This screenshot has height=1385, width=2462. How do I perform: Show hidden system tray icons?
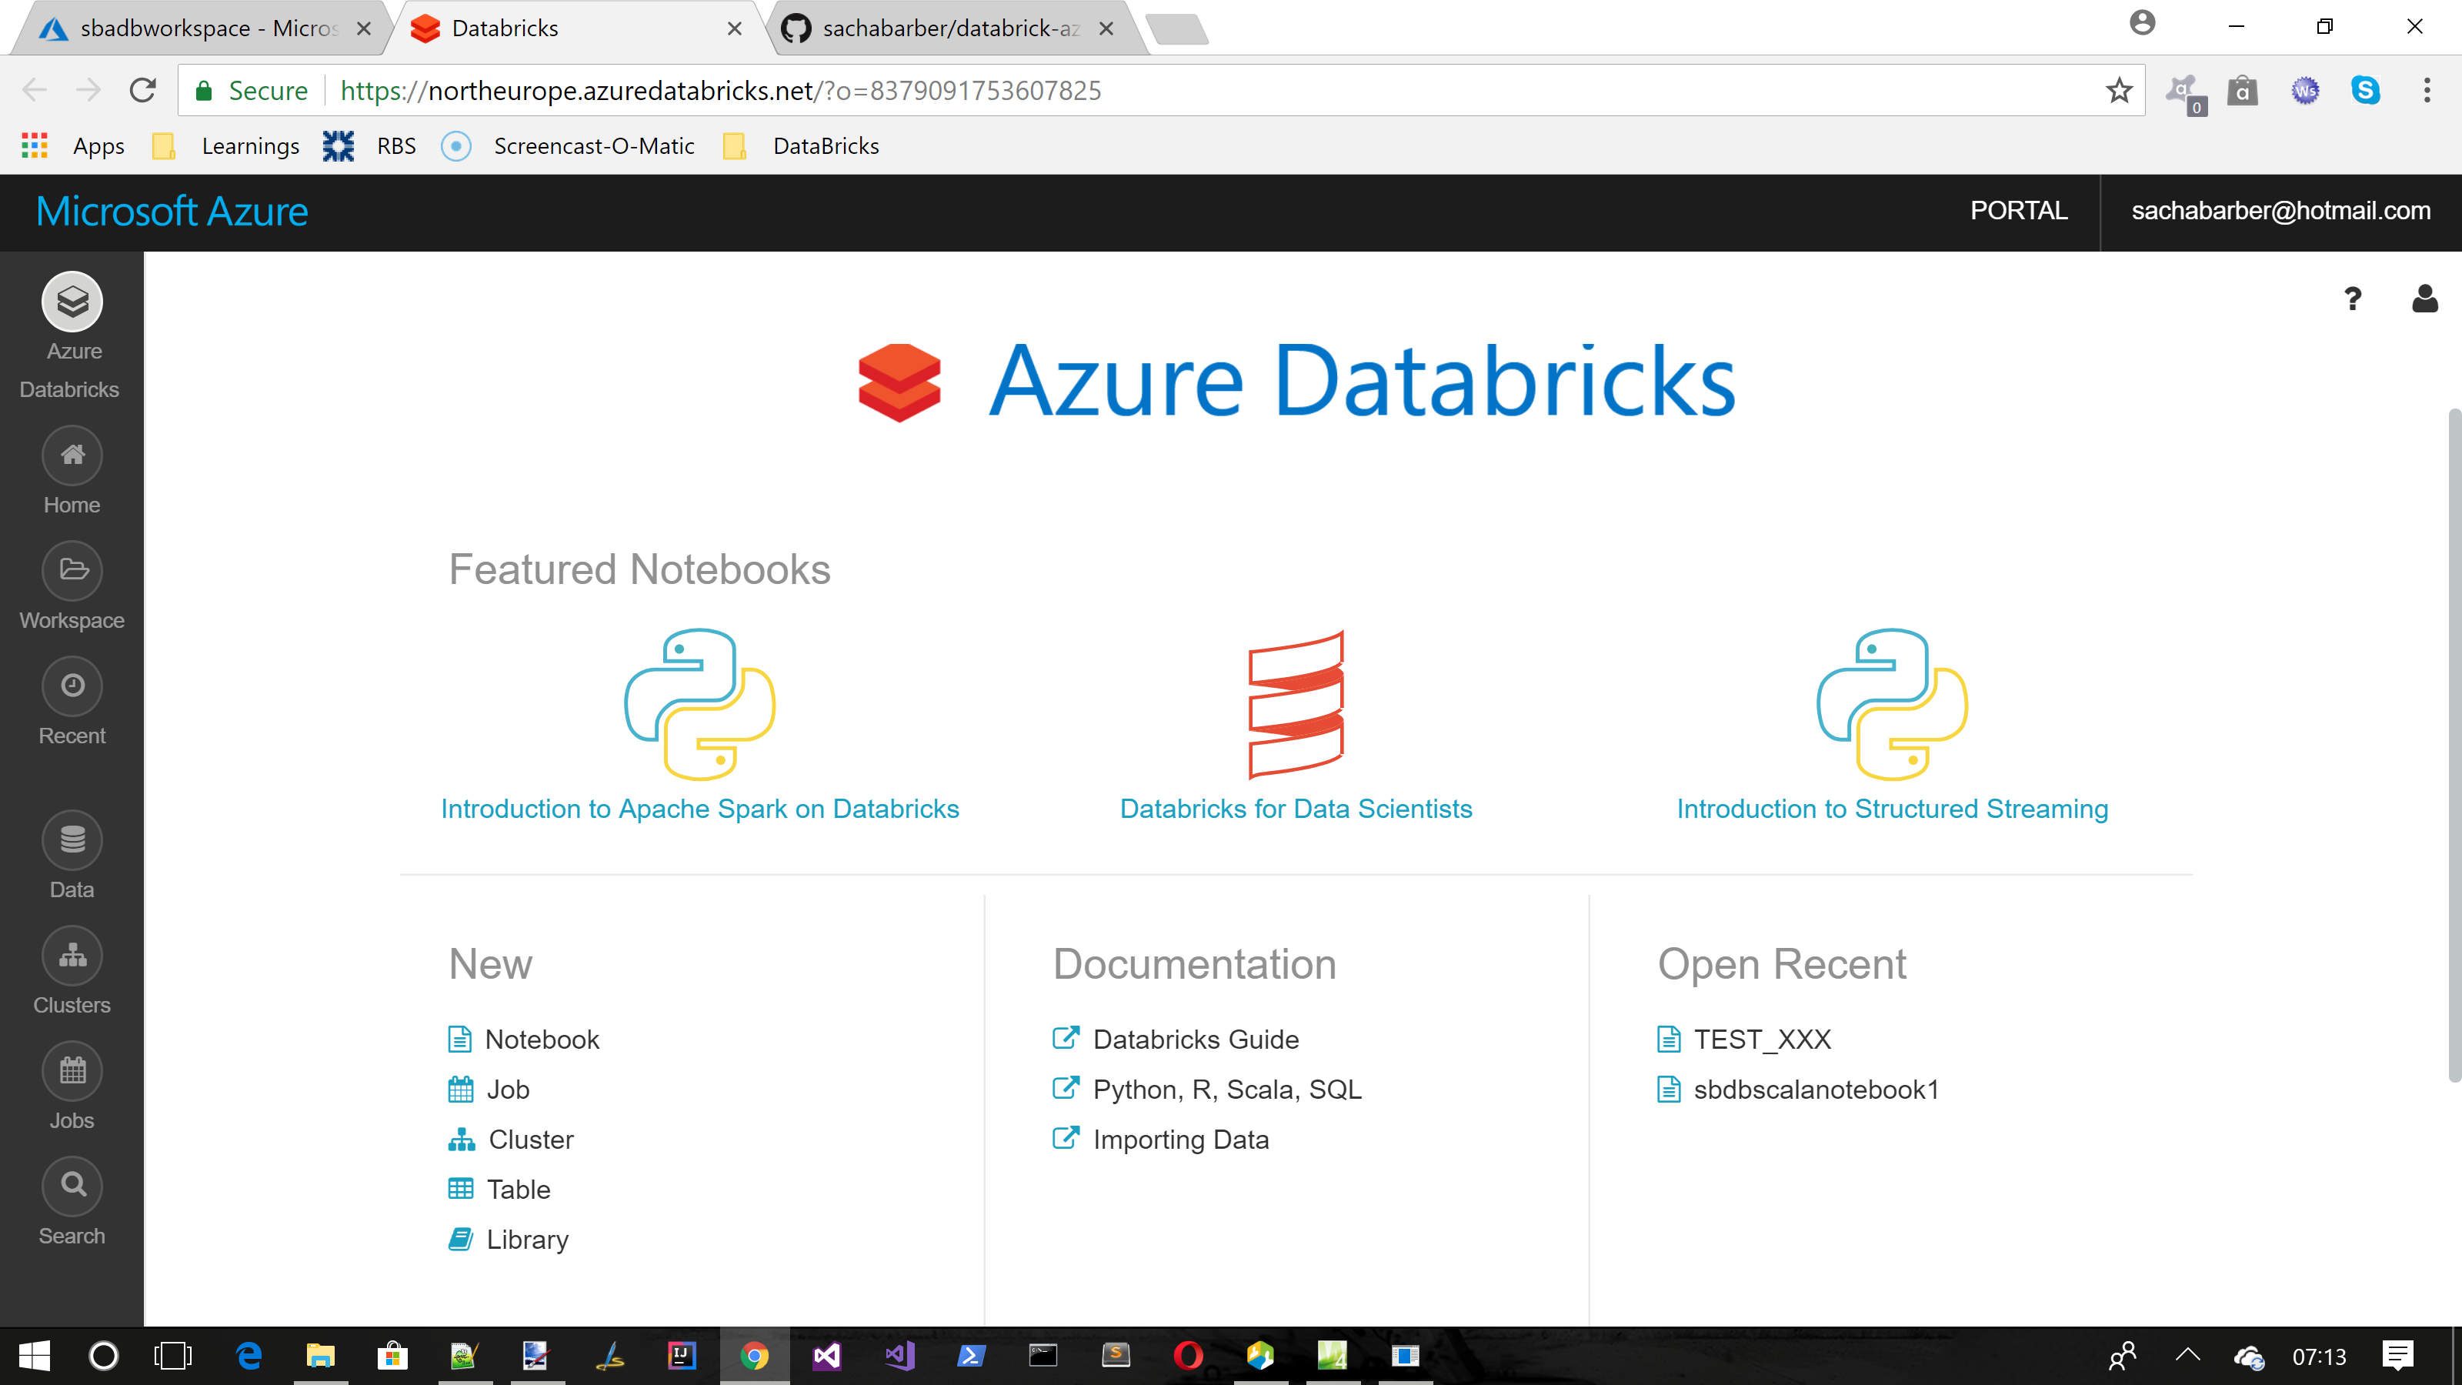(2187, 1355)
